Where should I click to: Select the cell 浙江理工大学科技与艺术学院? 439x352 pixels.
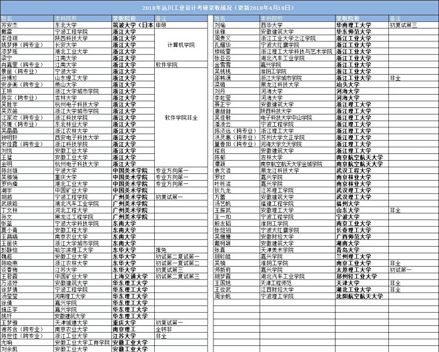[x=298, y=51]
